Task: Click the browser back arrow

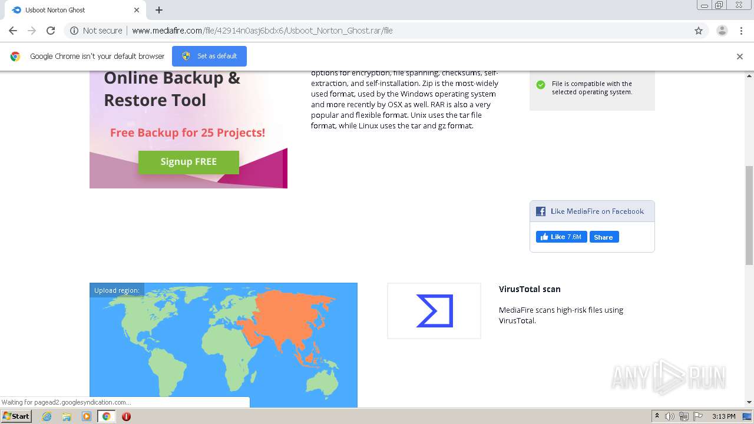Action: coord(13,31)
